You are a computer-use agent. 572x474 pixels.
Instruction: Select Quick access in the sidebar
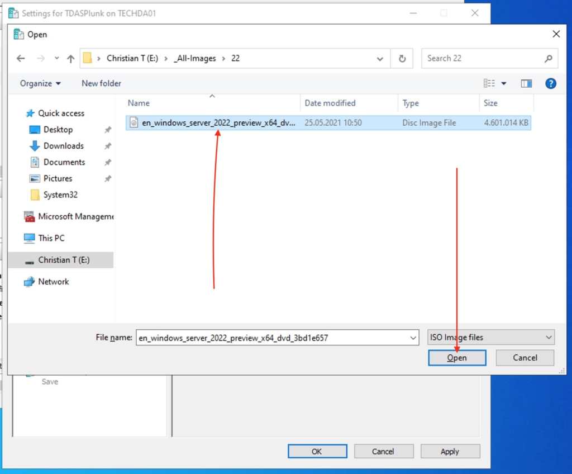(60, 113)
